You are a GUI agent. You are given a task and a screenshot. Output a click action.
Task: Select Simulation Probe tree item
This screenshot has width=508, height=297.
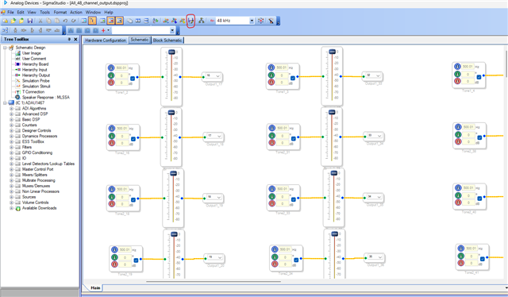pos(36,81)
